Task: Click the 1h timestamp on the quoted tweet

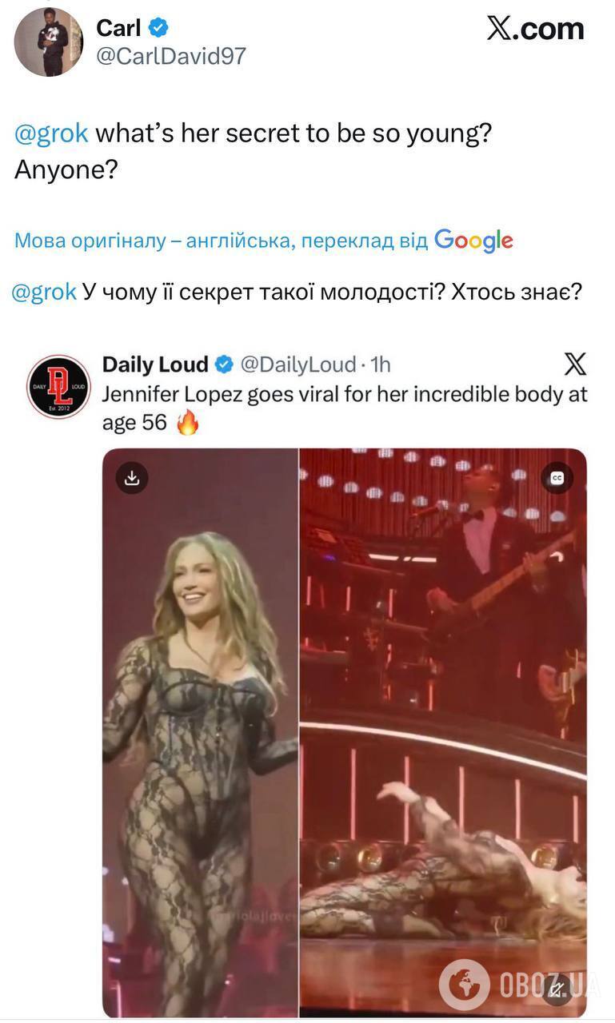Action: pyautogui.click(x=381, y=365)
